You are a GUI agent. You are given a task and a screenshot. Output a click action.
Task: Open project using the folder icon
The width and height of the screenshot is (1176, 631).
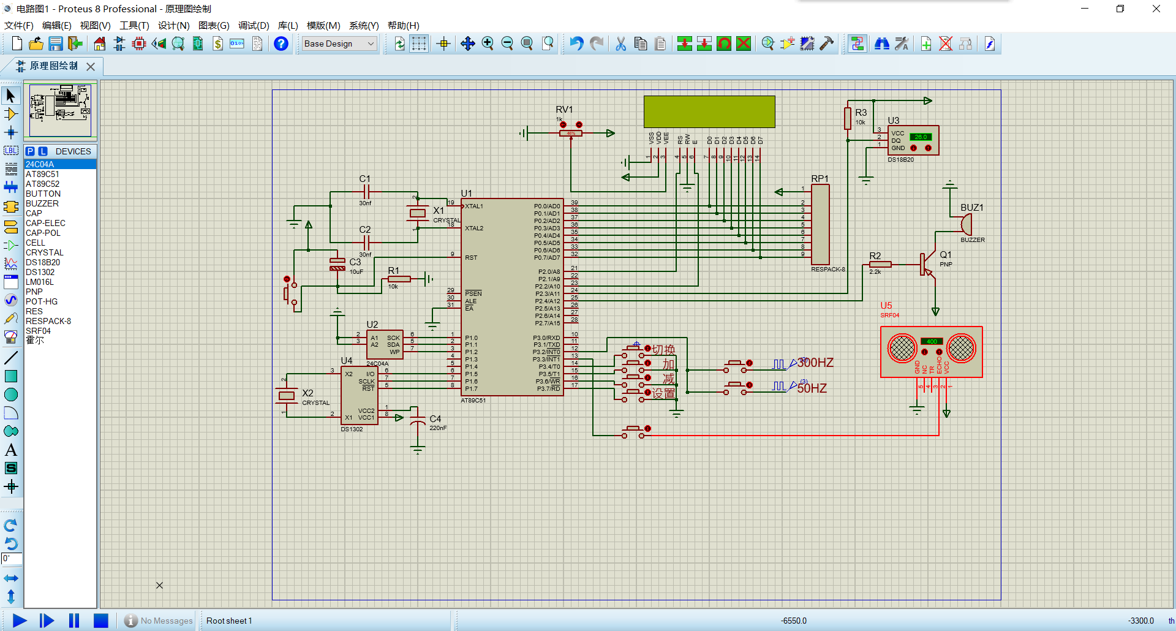(36, 43)
